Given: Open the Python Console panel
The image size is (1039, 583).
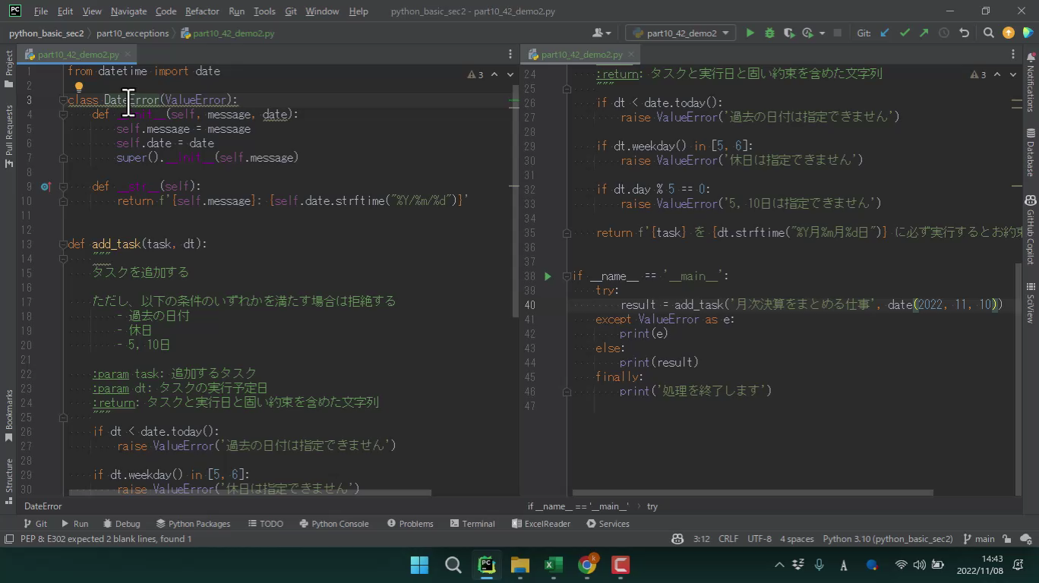Looking at the screenshot, I should point(333,524).
